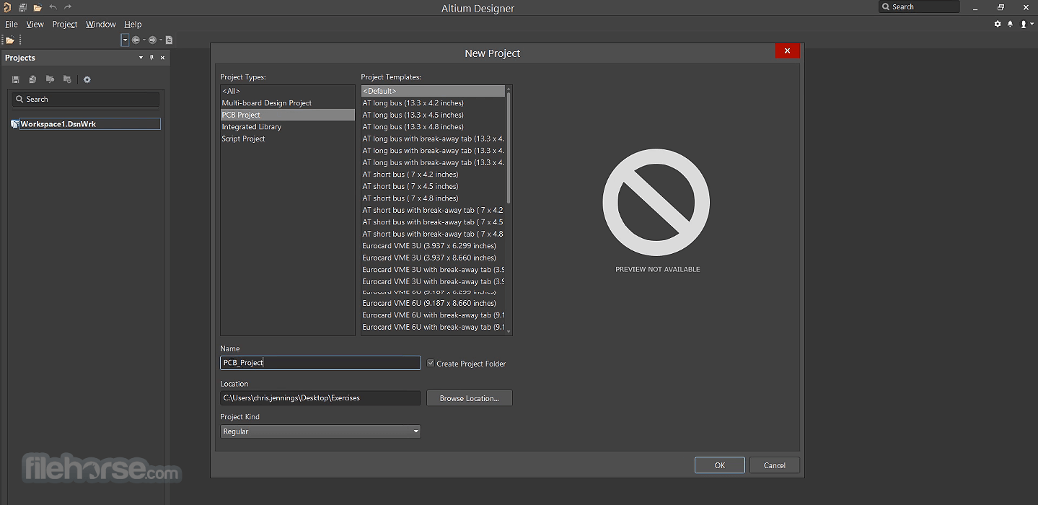Screen dimensions: 1038x505
Task: Click folder search icon in Projects panel toolbar
Action: (x=50, y=79)
